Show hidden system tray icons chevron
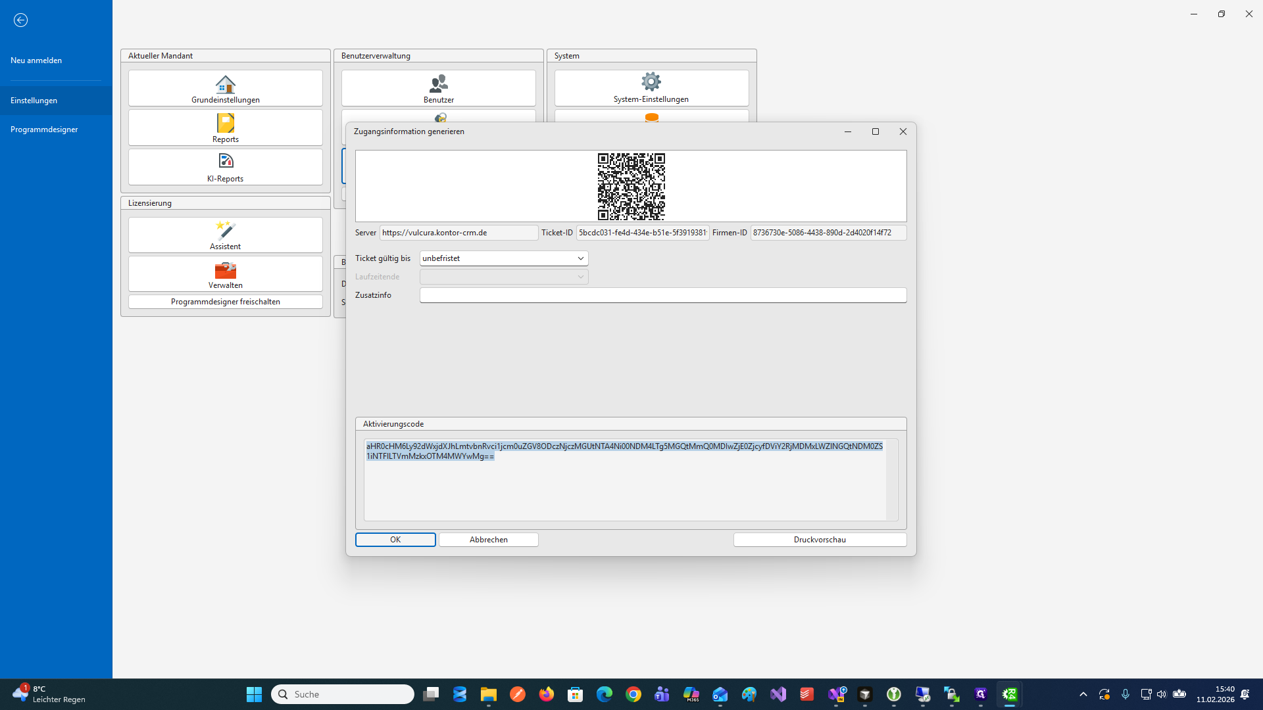The width and height of the screenshot is (1263, 710). (x=1083, y=694)
